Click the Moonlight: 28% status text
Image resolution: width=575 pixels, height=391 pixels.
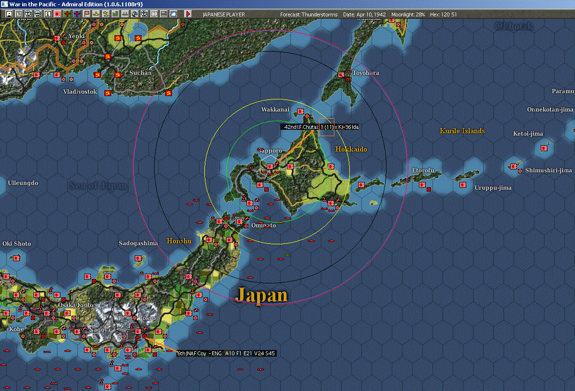pyautogui.click(x=408, y=14)
